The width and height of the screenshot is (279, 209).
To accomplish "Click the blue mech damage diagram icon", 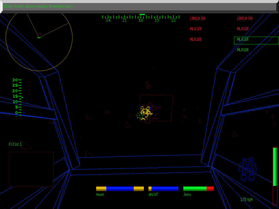I will pyautogui.click(x=248, y=170).
